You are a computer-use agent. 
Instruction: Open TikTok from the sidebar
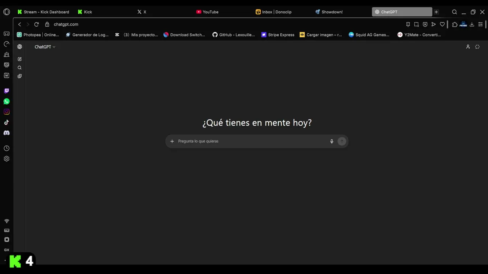6,122
